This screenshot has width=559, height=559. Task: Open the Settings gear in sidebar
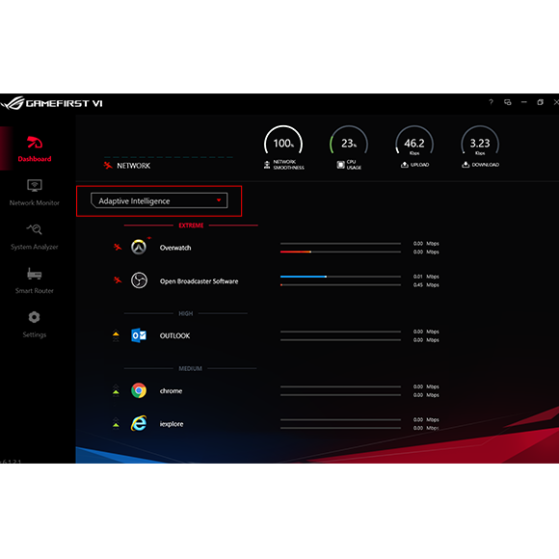point(35,325)
